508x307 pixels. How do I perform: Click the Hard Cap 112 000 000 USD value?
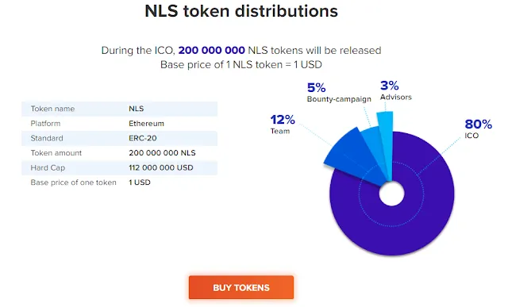(x=161, y=167)
